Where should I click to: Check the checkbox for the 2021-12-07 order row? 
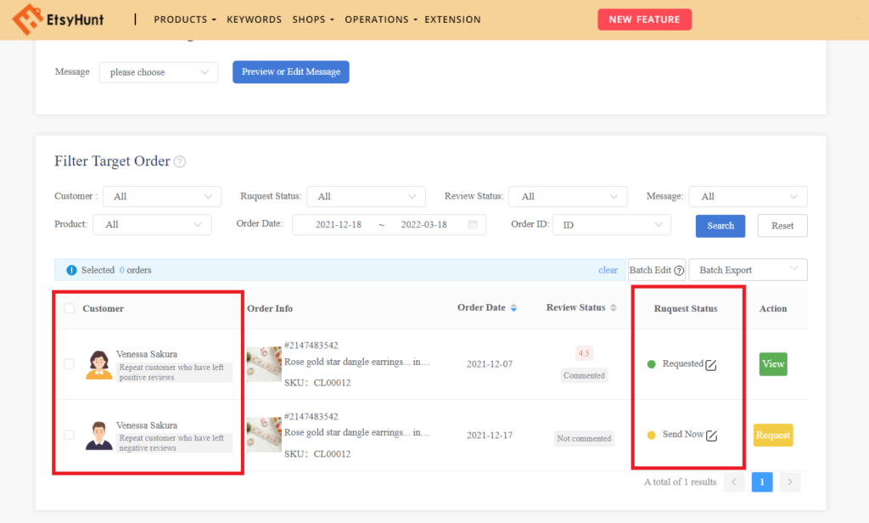tap(69, 363)
